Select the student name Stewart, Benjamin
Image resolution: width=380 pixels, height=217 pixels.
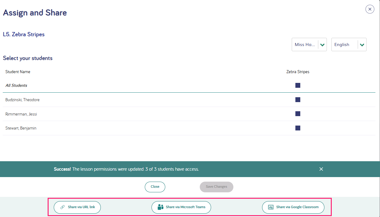(21, 128)
